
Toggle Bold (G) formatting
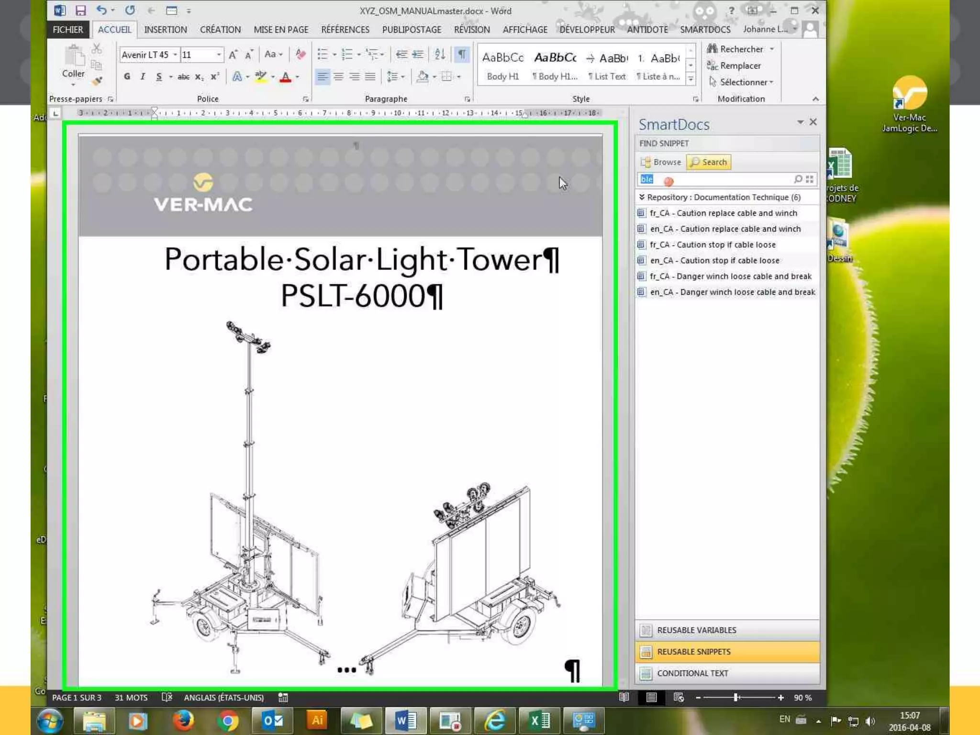coord(127,77)
